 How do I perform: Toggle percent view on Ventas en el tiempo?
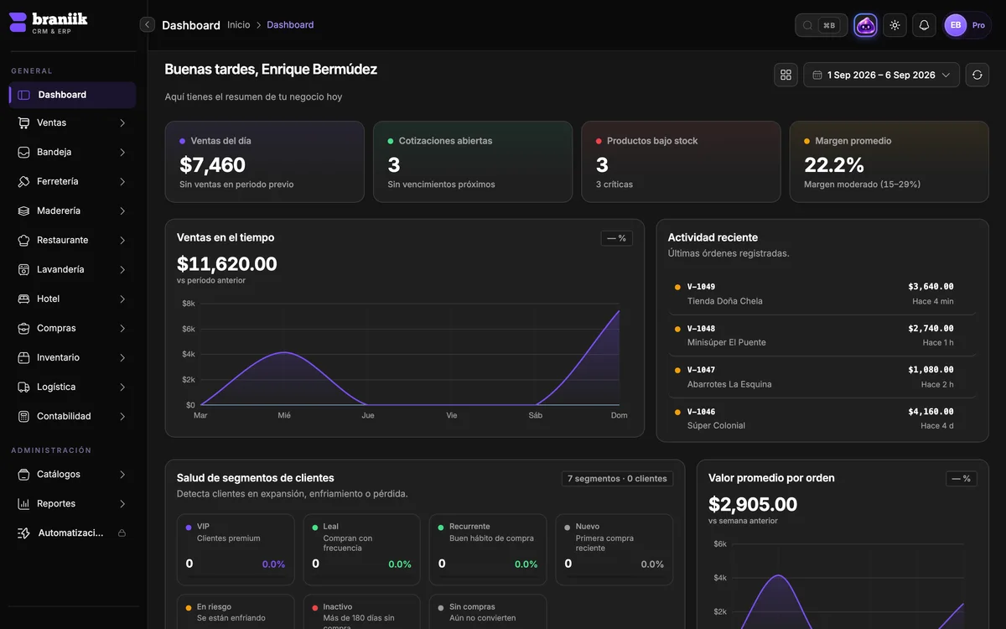[616, 238]
